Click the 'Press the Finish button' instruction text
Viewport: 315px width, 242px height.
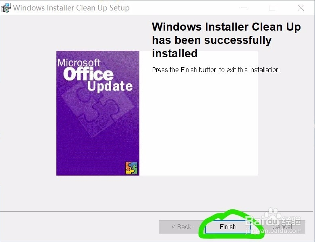217,70
